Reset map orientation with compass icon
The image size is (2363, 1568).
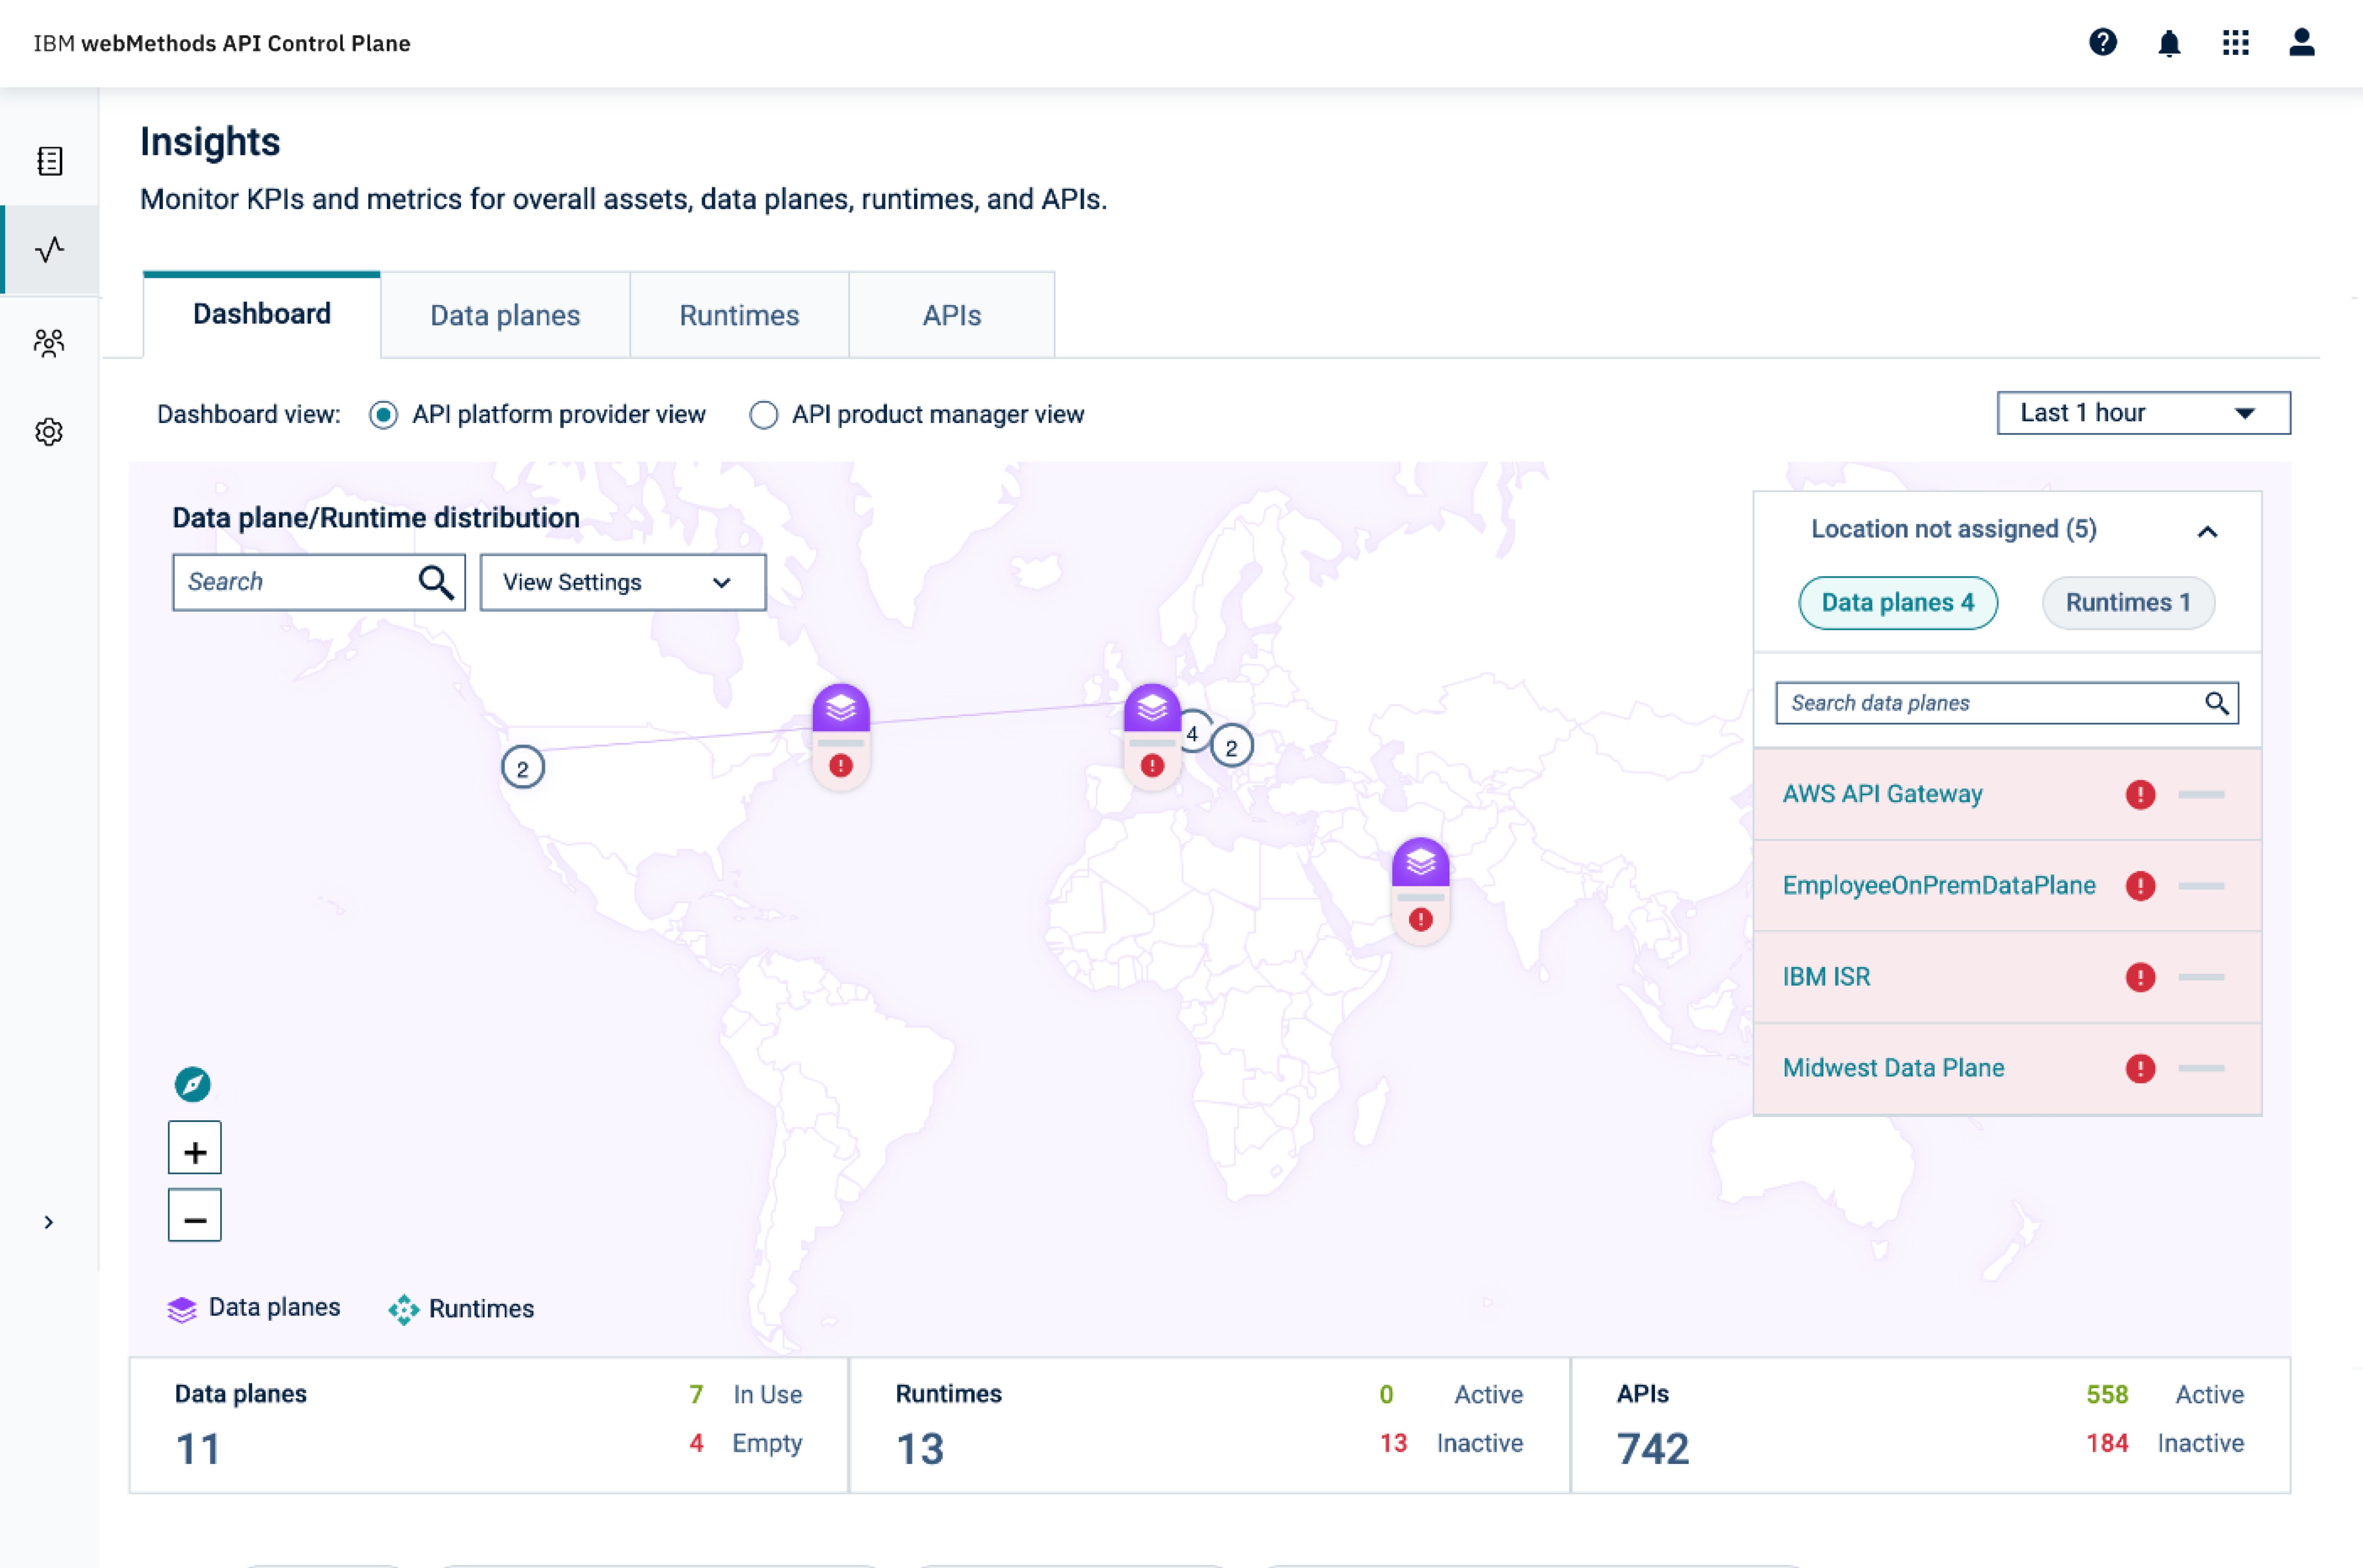(x=192, y=1084)
